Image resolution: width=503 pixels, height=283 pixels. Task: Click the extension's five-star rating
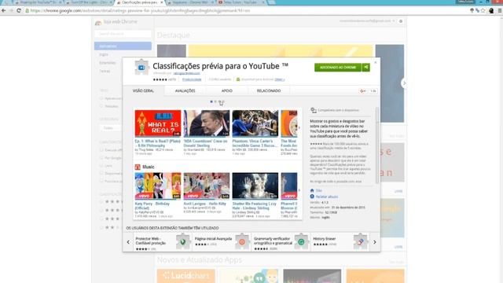[x=160, y=79]
